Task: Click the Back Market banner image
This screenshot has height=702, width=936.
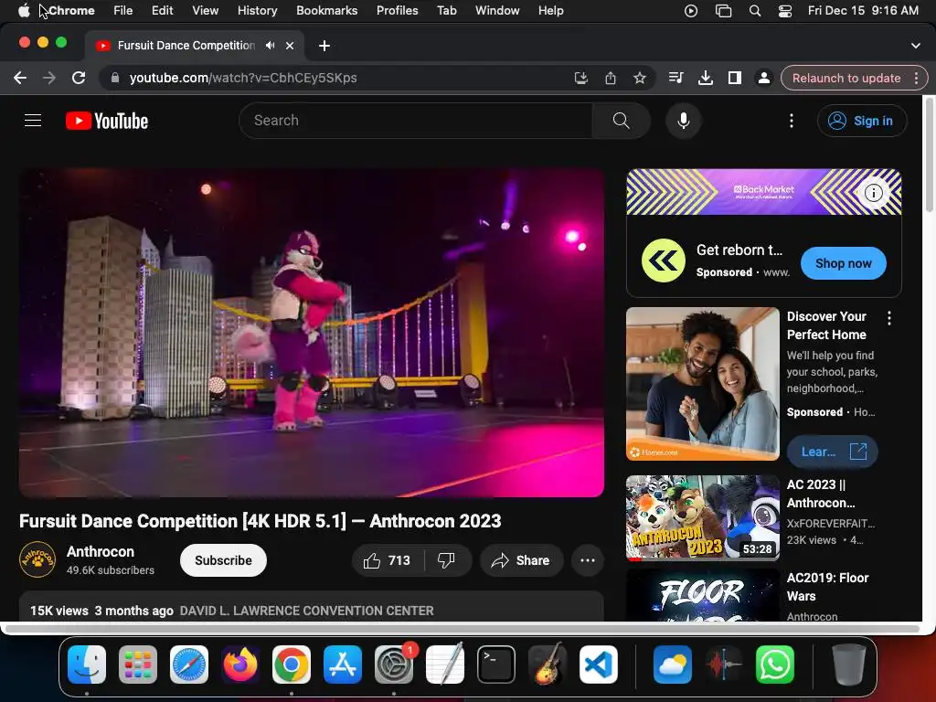Action: pos(763,192)
